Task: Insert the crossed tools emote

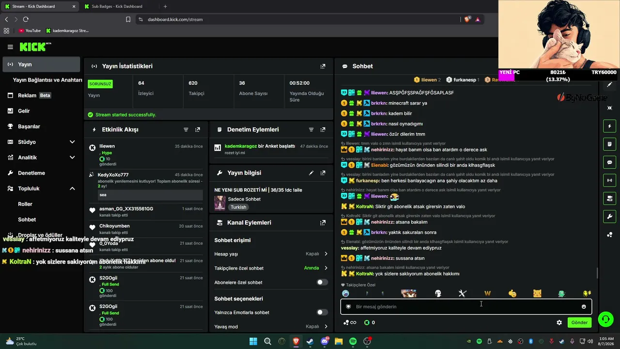Action: [462, 293]
